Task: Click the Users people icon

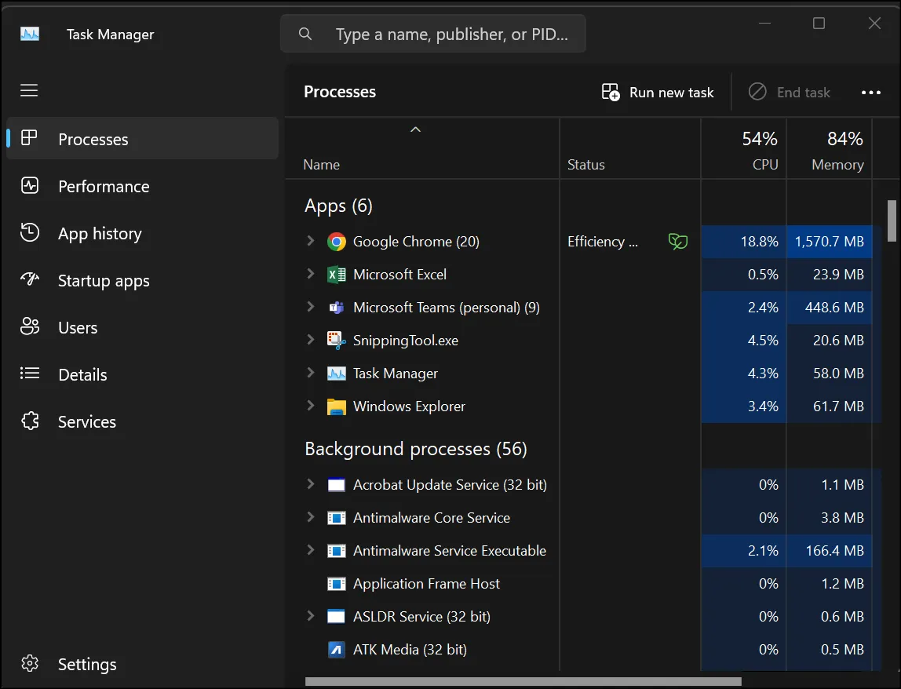Action: 30,326
